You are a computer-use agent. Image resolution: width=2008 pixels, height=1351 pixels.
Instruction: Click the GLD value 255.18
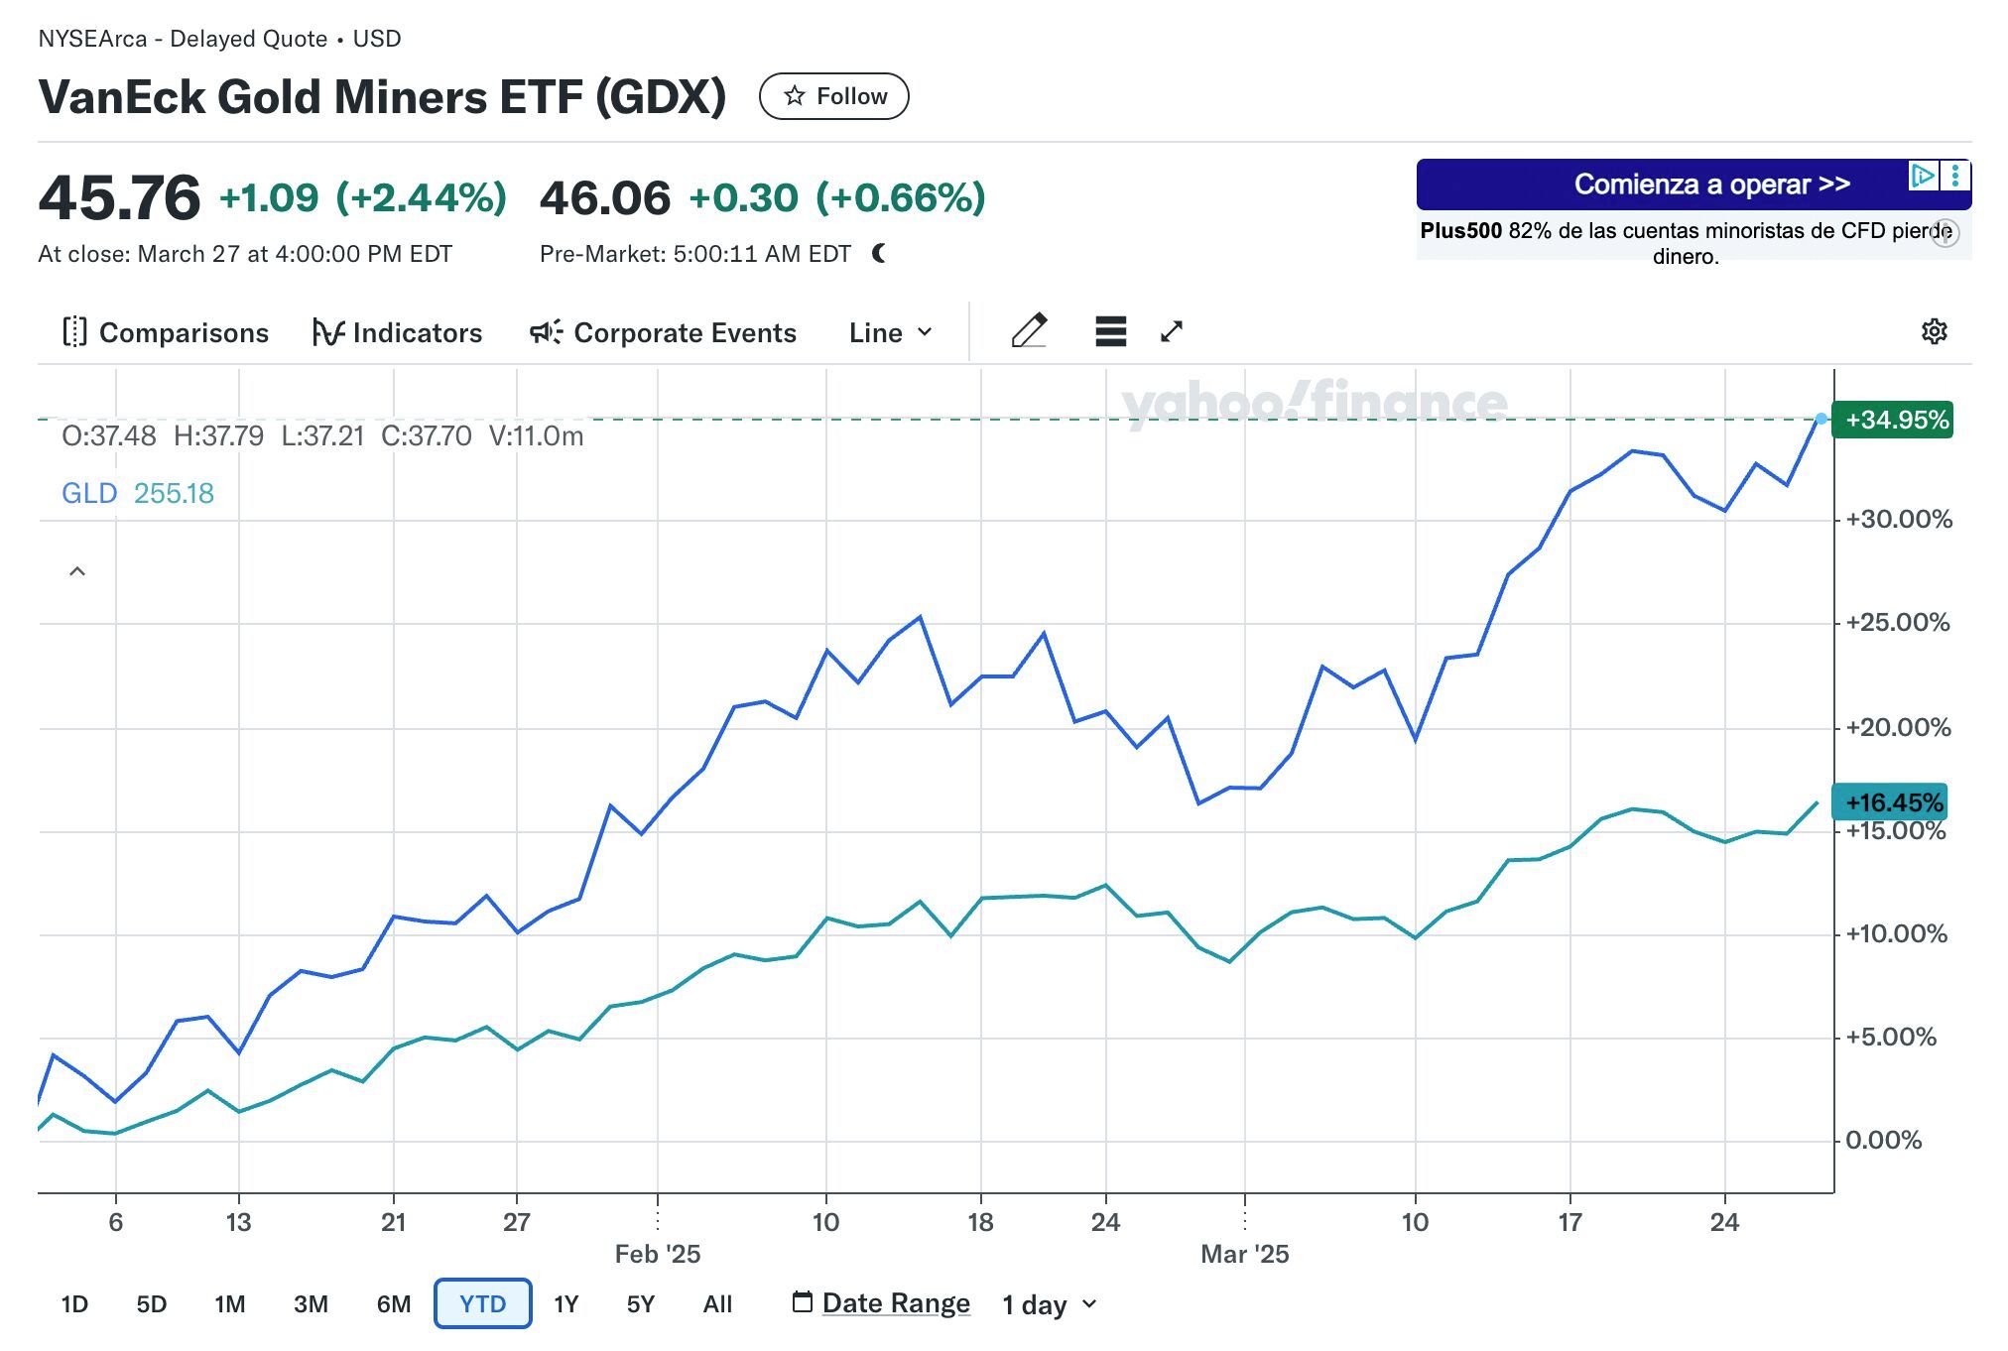[x=174, y=493]
